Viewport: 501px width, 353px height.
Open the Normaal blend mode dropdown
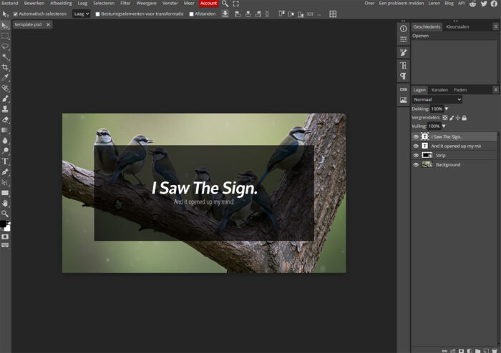pyautogui.click(x=437, y=99)
